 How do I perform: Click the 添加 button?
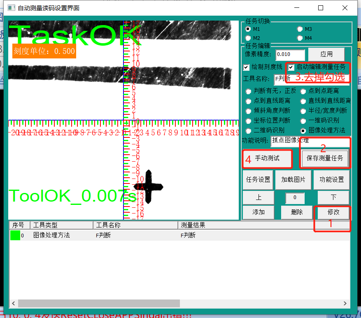258,212
